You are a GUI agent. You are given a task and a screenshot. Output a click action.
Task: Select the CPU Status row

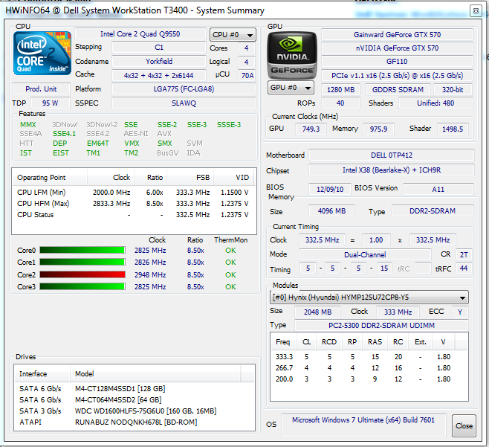pyautogui.click(x=133, y=215)
